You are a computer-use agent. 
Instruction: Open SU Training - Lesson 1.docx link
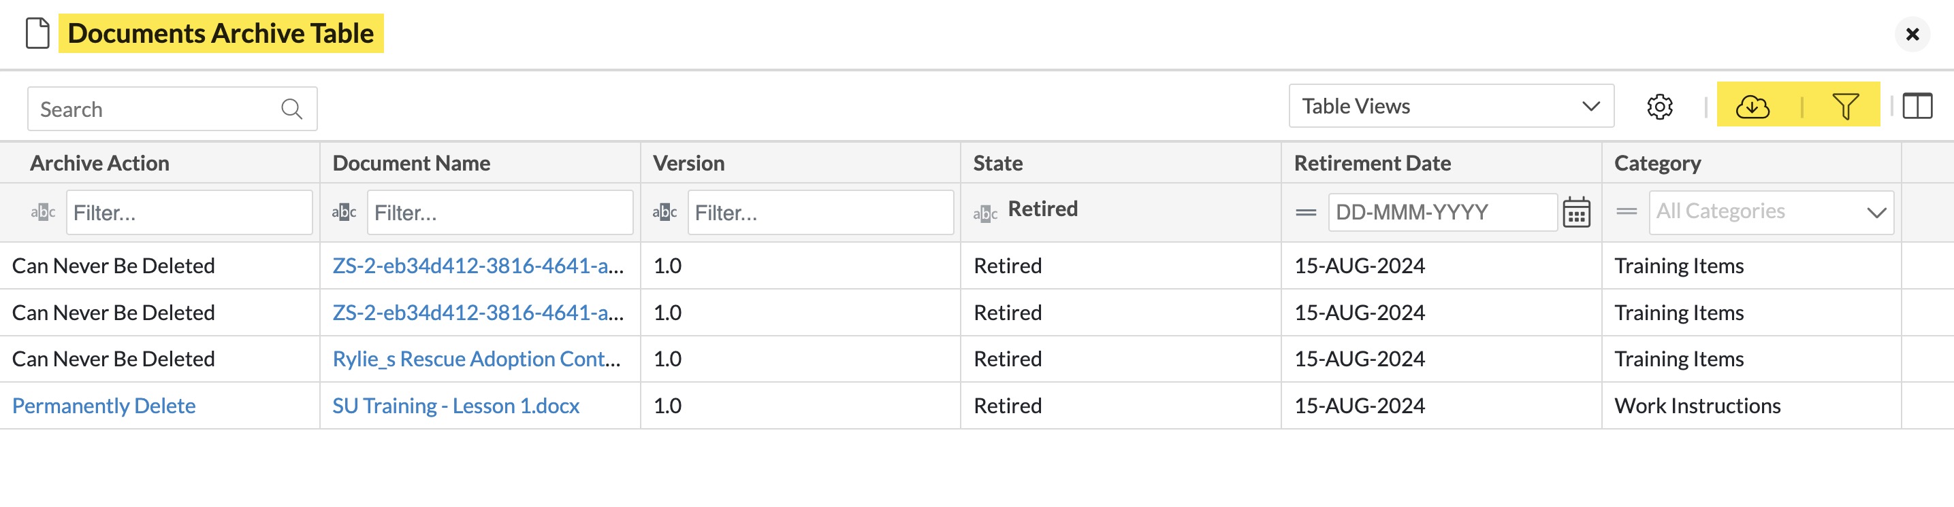click(x=455, y=406)
